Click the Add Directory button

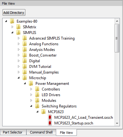point(14,13)
